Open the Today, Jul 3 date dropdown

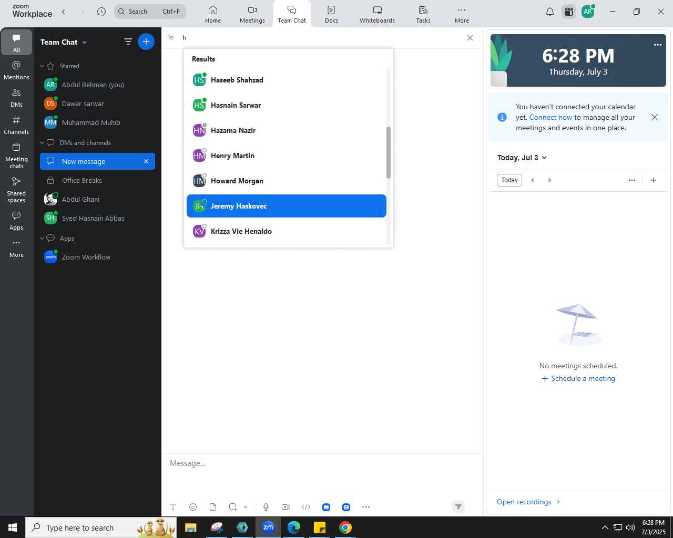point(522,158)
